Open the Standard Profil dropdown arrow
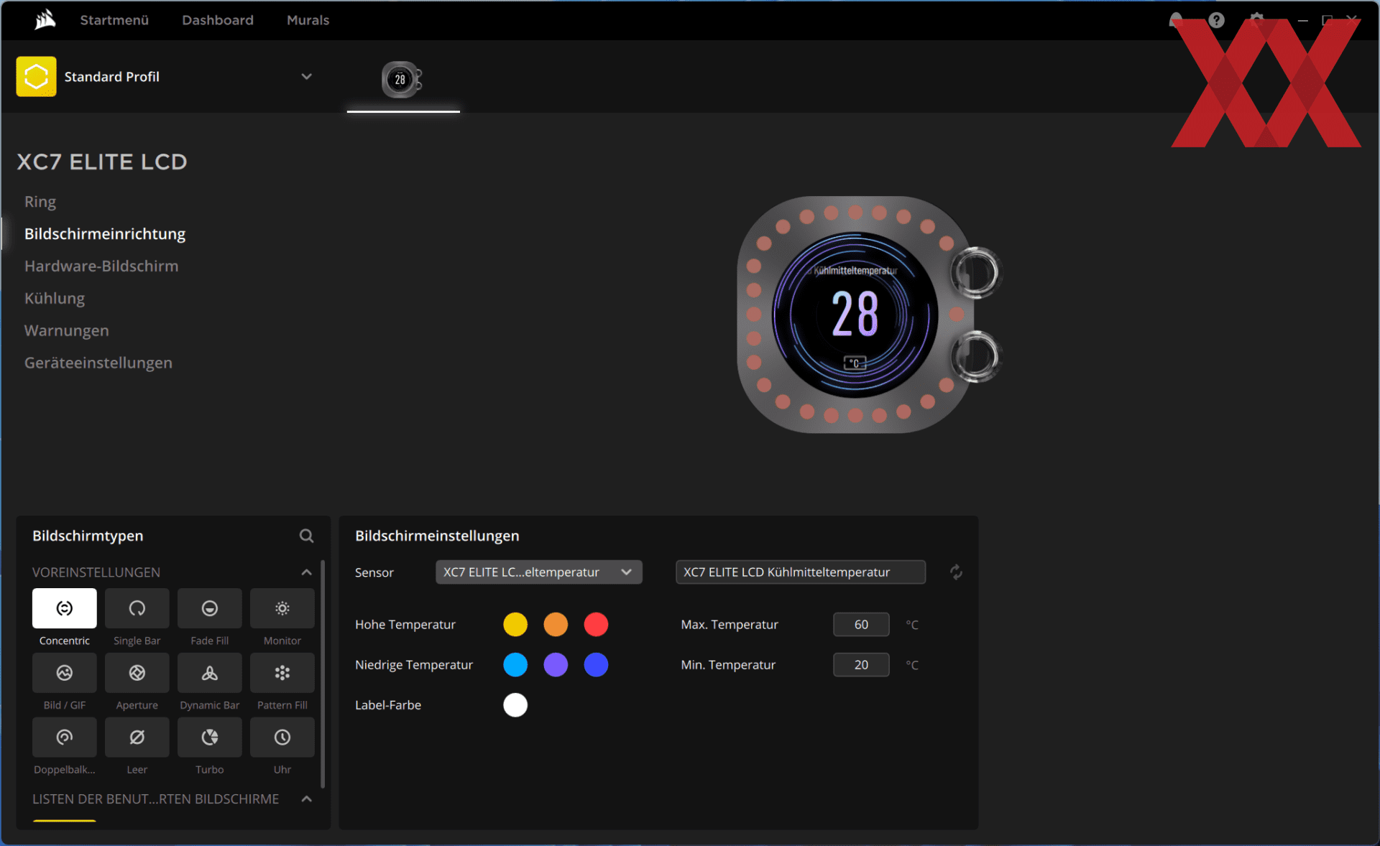1380x846 pixels. tap(306, 76)
